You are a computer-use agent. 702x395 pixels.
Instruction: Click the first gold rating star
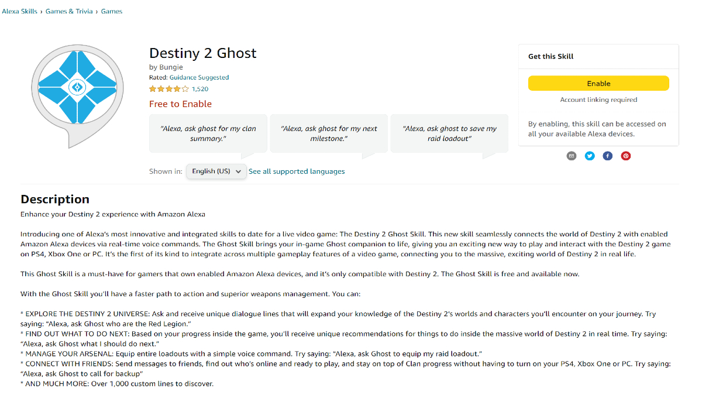(153, 88)
